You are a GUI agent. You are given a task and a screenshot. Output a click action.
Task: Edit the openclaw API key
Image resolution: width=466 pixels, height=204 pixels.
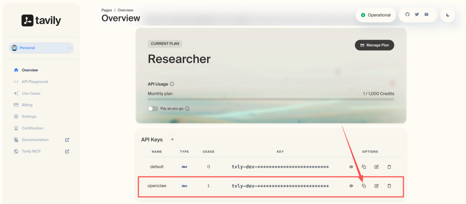click(x=376, y=186)
